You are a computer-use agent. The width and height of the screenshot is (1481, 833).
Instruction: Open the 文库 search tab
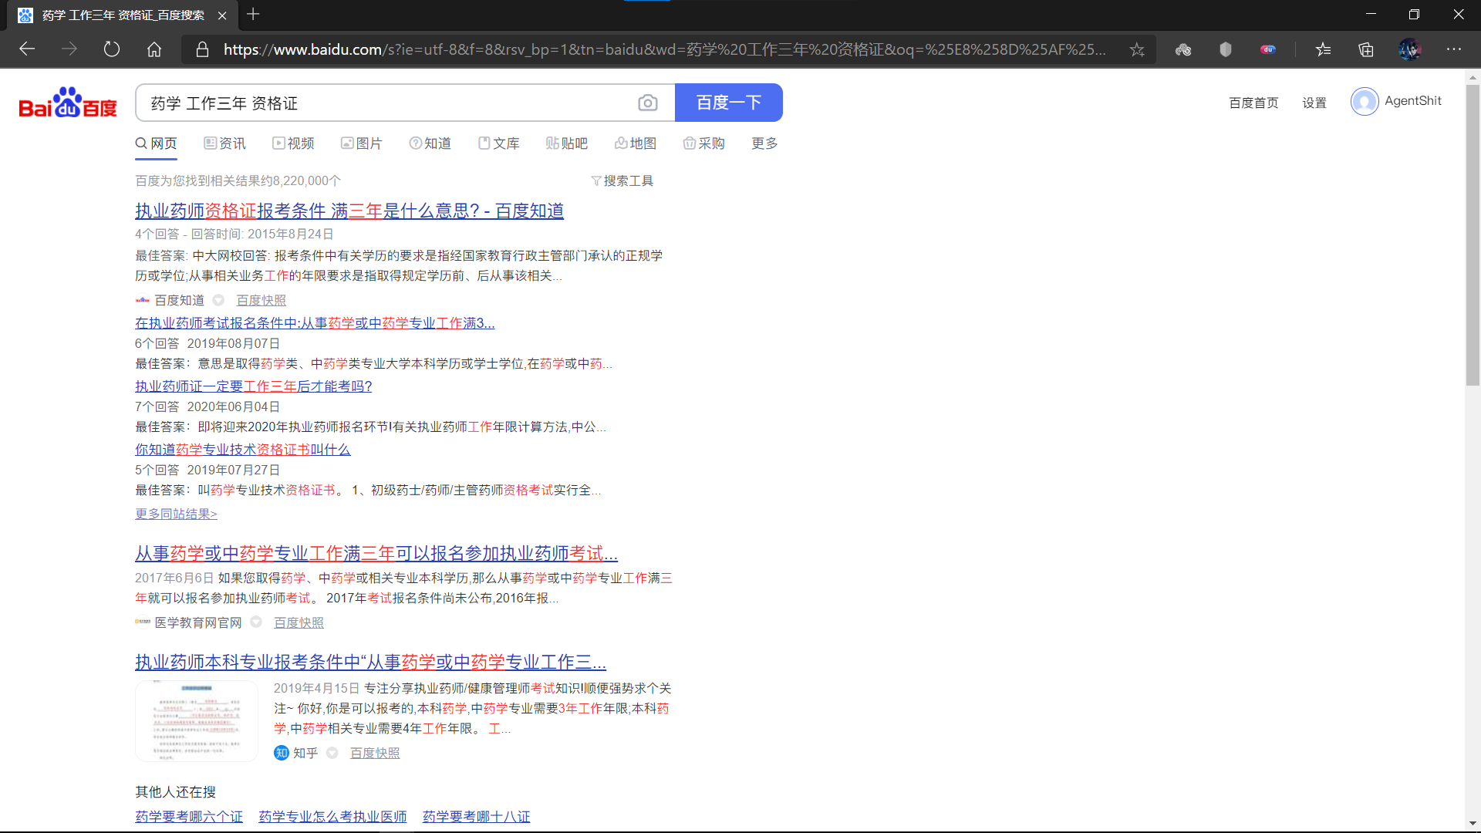(499, 143)
